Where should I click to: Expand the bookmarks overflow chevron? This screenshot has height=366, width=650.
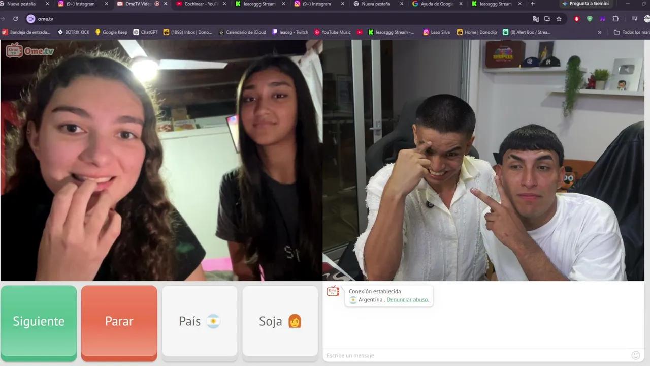[x=599, y=32]
